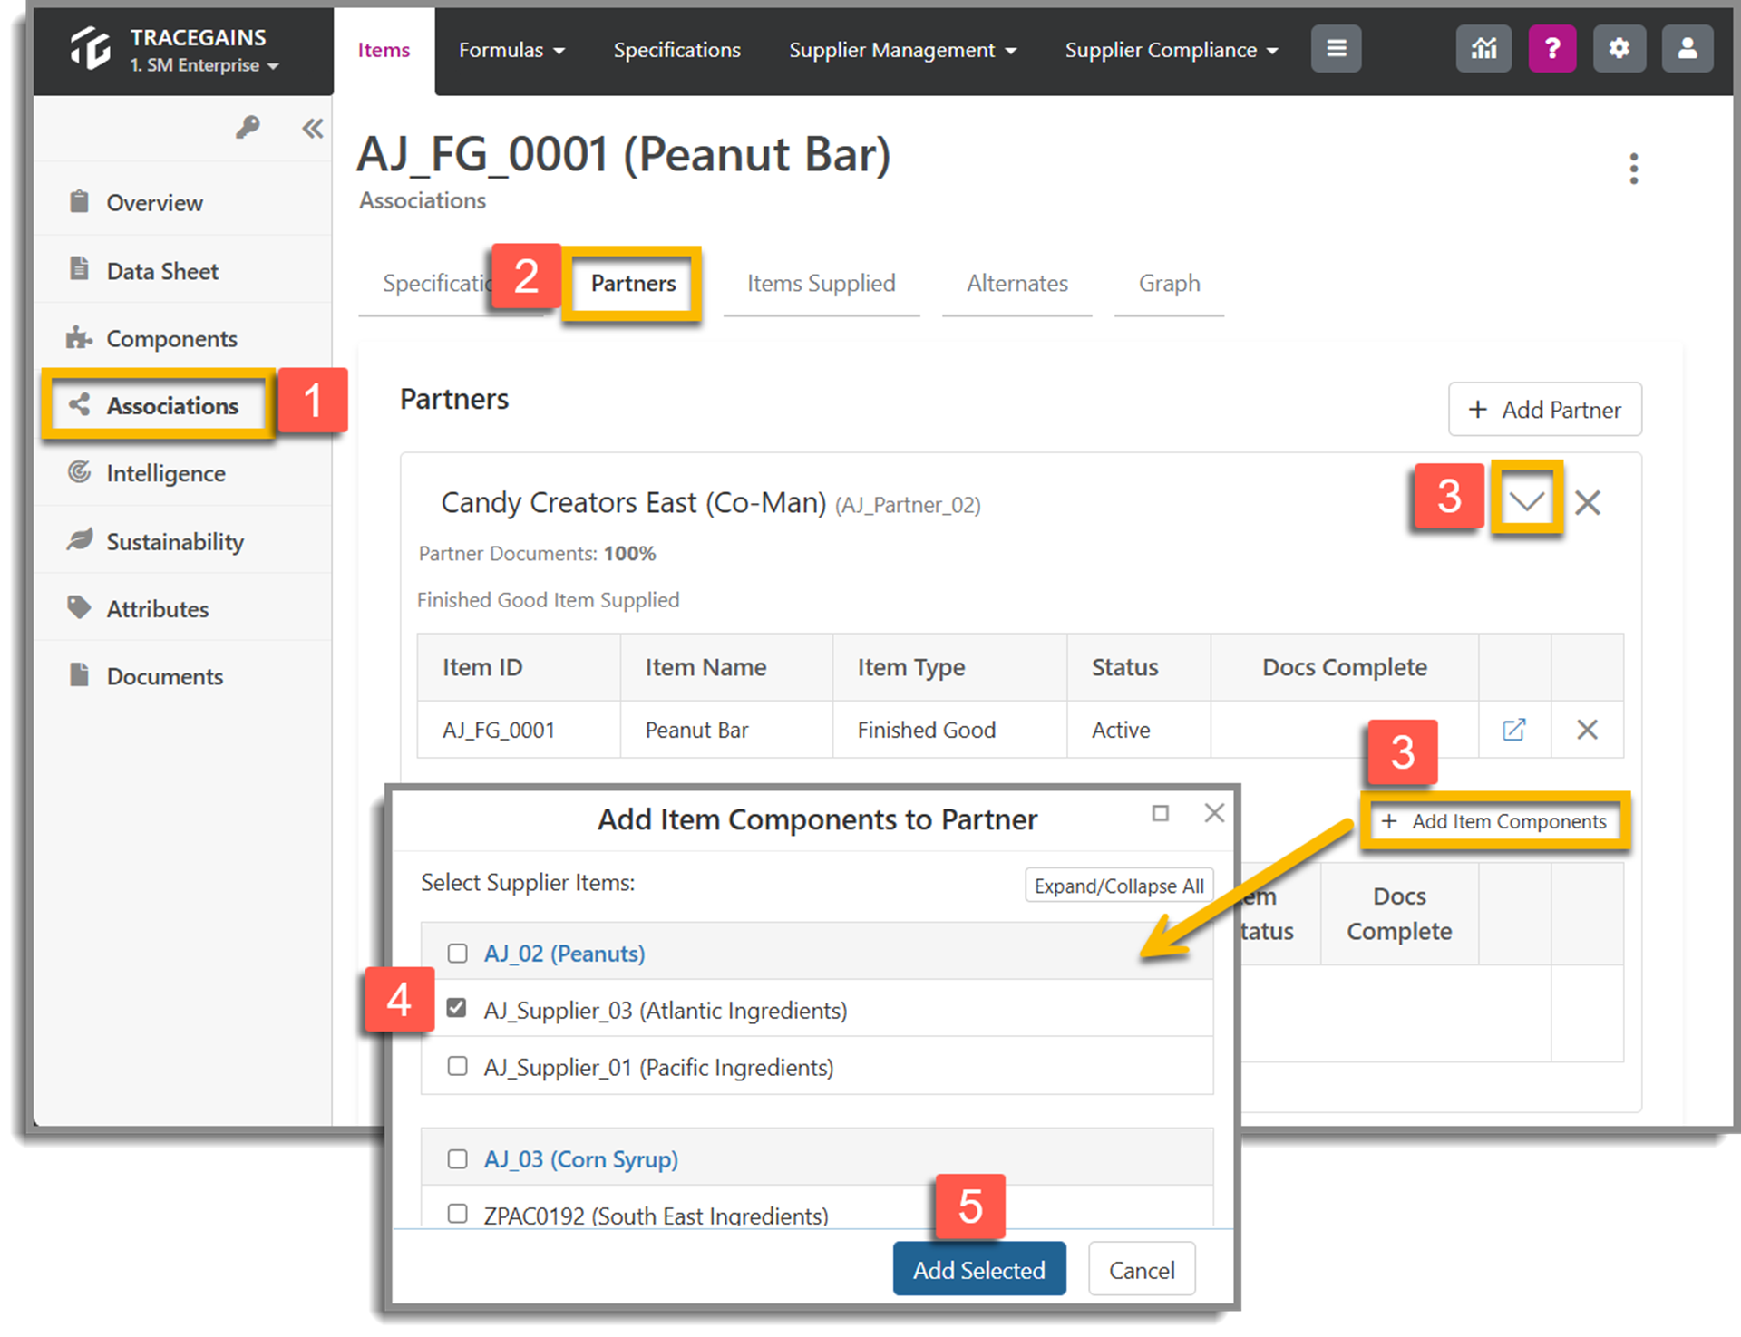
Task: Click the Cancel button
Action: (1141, 1269)
